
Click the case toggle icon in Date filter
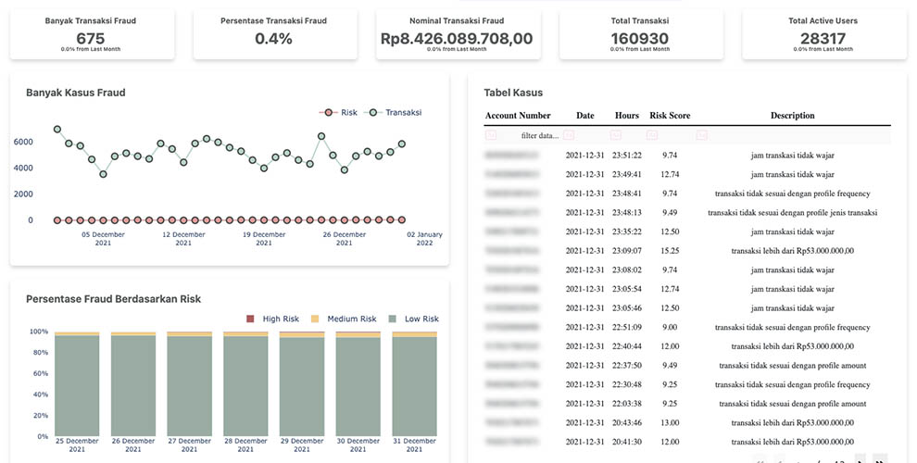point(572,135)
